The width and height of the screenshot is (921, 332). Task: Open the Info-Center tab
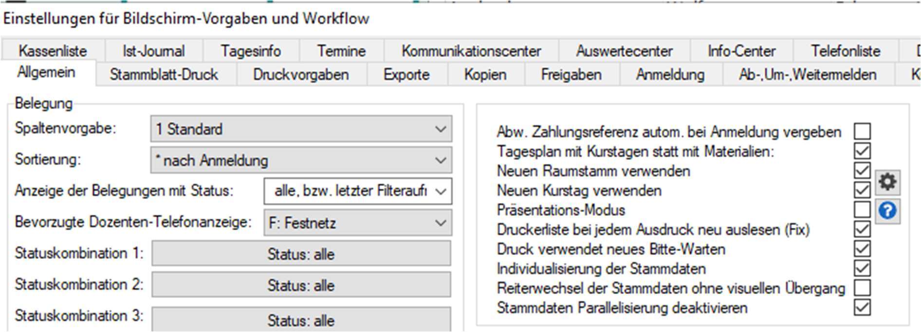741,51
